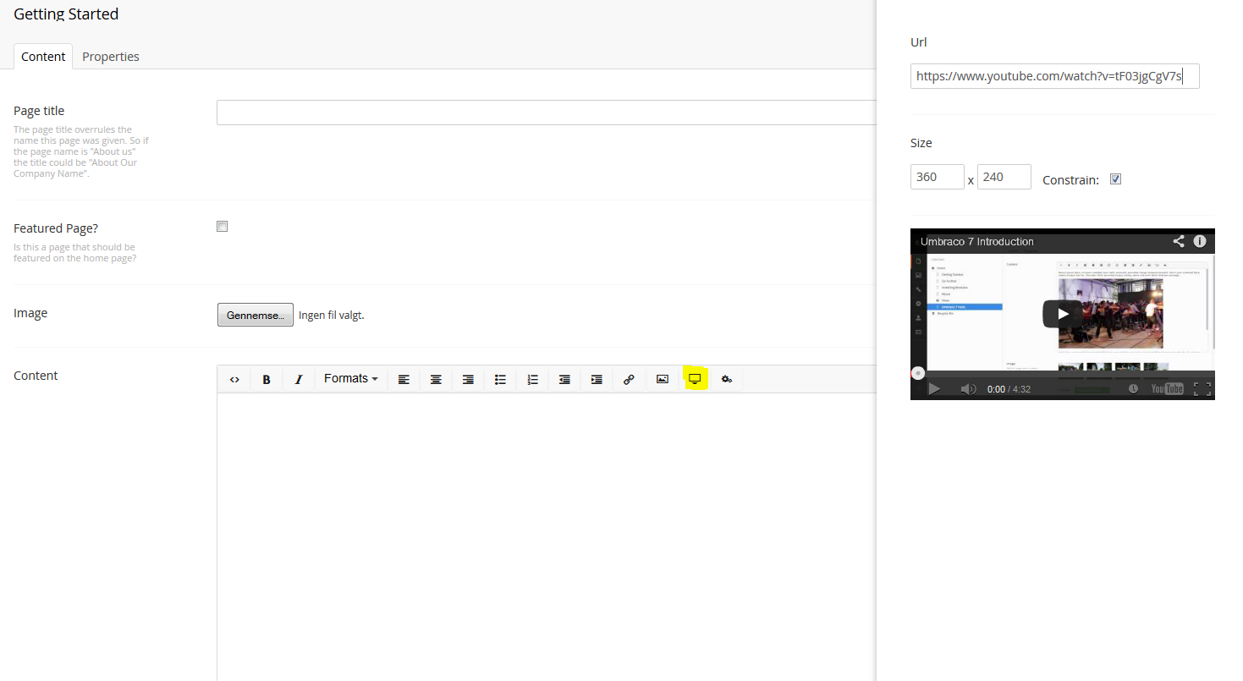Click the 'Featured Page?' label
This screenshot has height=681, width=1243.
tap(56, 228)
